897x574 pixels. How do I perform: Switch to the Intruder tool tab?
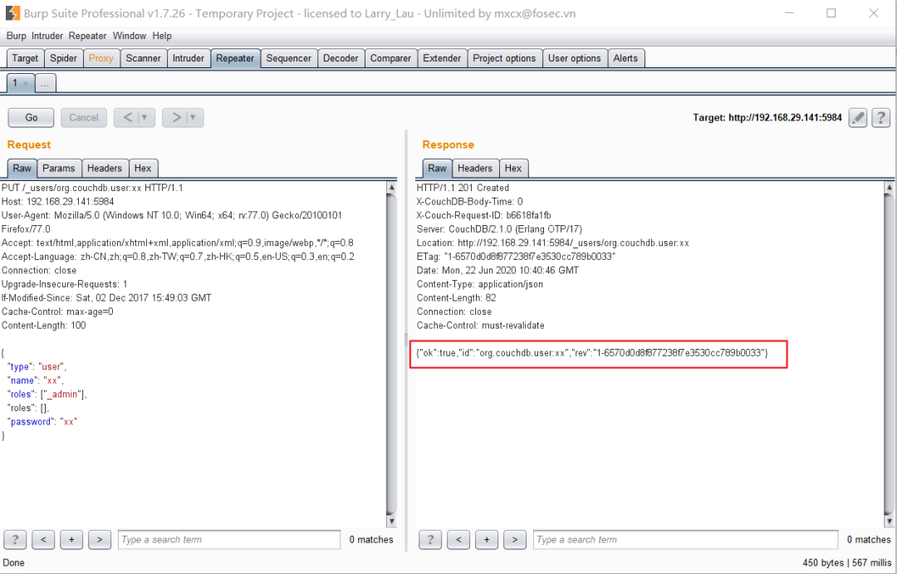point(189,58)
